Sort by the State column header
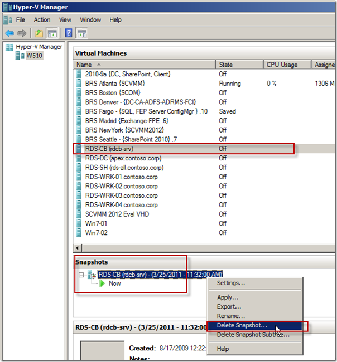 [239, 65]
